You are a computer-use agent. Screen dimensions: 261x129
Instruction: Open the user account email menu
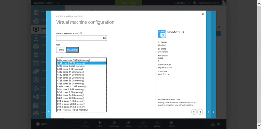coord(209,3)
